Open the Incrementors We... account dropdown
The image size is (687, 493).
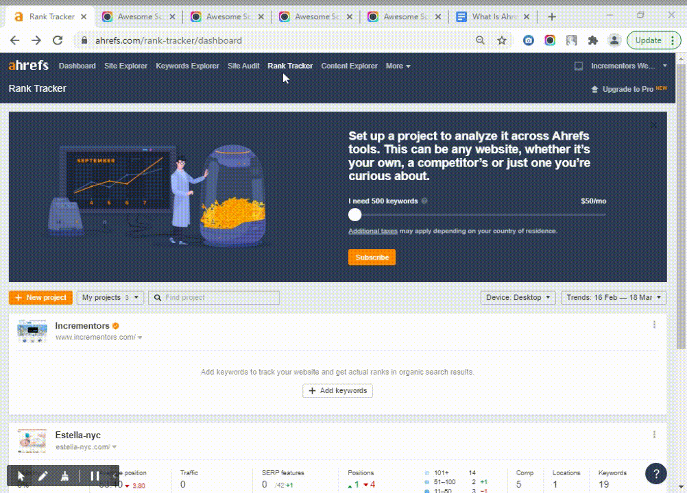629,66
